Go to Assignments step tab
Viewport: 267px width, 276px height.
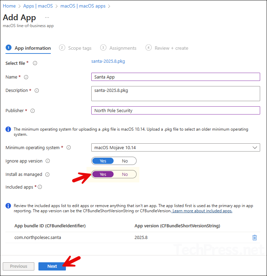118,48
